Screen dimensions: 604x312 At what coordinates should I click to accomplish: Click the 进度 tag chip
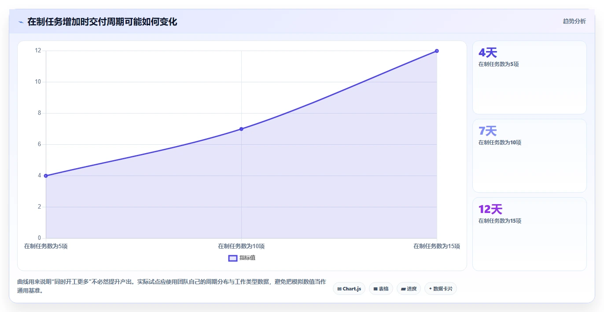click(409, 289)
